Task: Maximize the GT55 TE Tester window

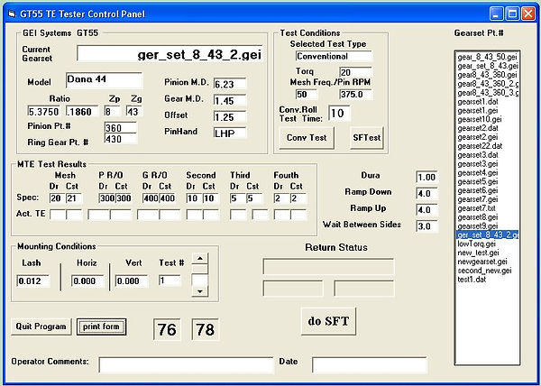Action: tap(512, 14)
